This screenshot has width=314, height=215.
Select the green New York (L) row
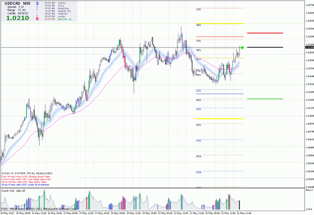pos(58,19)
